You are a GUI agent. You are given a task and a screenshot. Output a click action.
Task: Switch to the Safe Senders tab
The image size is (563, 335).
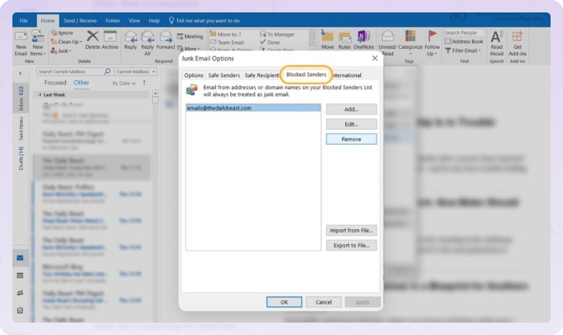224,75
